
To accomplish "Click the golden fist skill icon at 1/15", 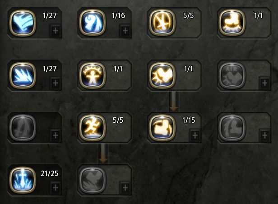I will (162, 128).
